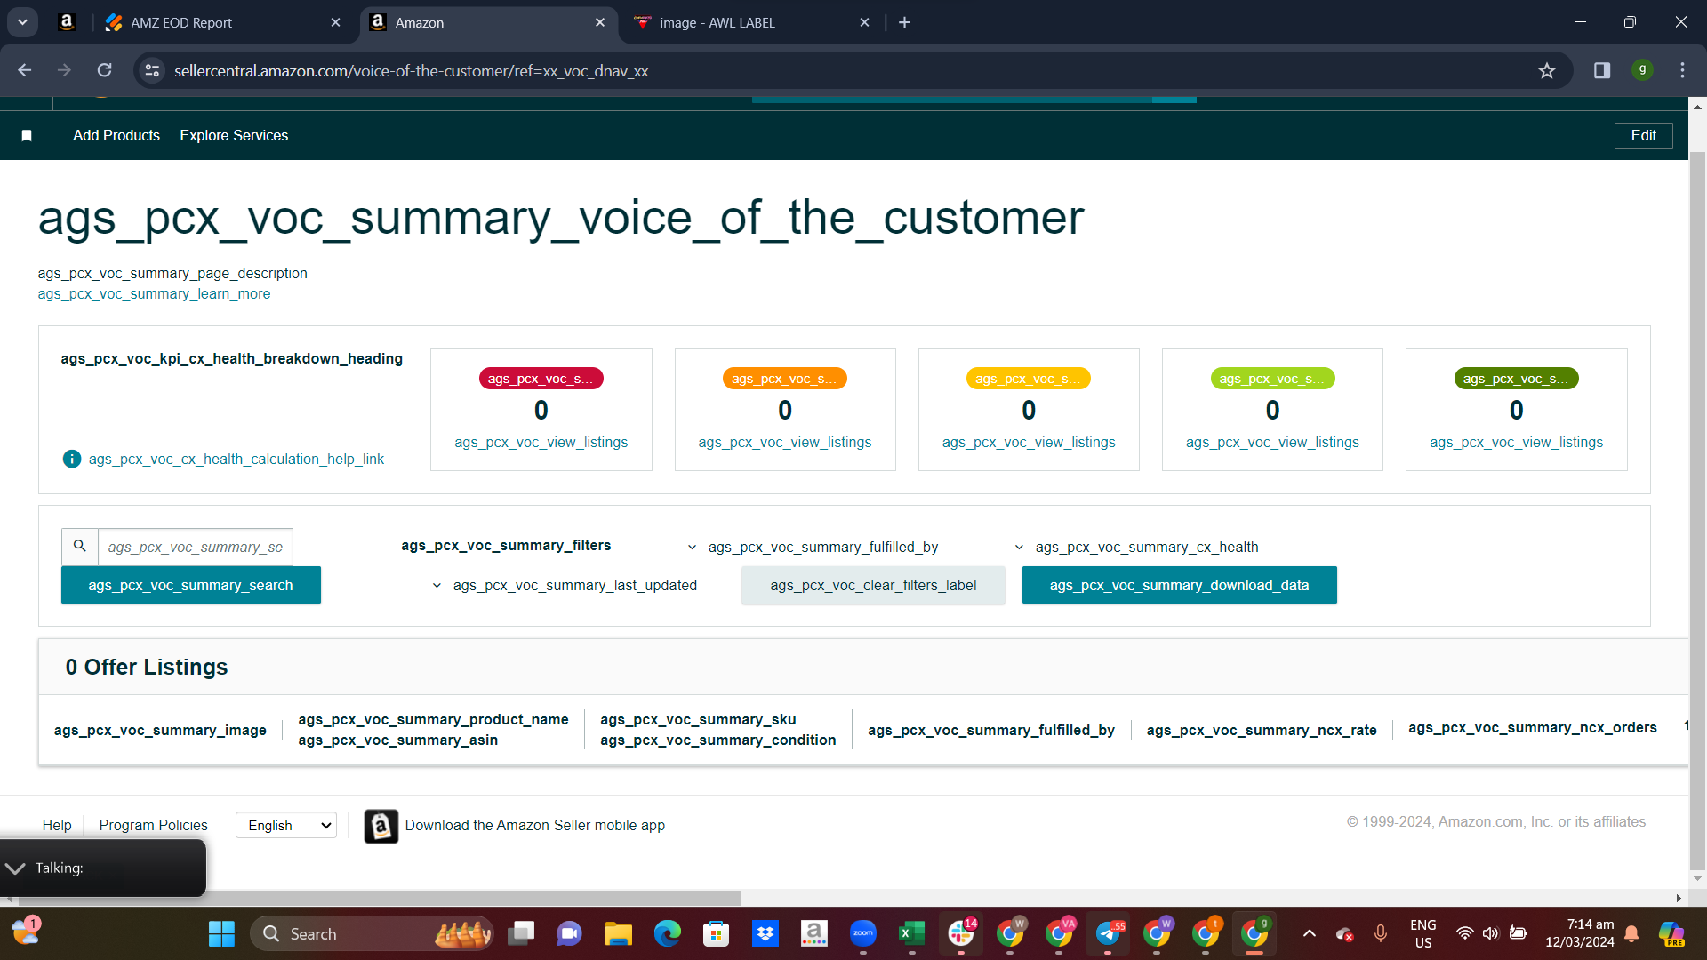Click the dark green health status badge

point(1516,379)
